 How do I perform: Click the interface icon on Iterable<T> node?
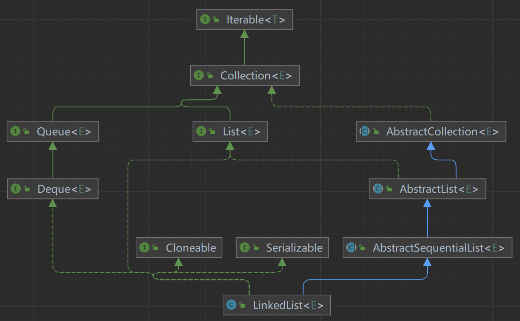205,19
